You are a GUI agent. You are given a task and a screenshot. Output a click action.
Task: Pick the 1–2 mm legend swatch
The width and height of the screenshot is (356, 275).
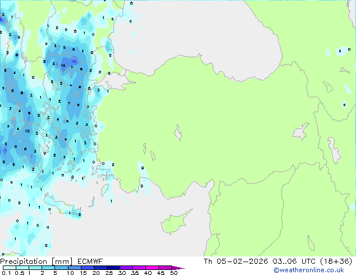[x=35, y=268]
